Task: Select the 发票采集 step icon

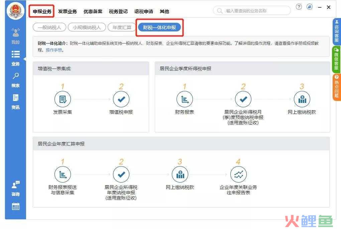Action: tap(63, 99)
